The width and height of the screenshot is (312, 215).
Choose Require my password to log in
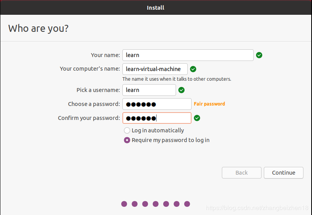[x=127, y=140]
